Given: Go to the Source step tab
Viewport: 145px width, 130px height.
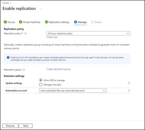Looking at the screenshot, I should [x=9, y=22].
